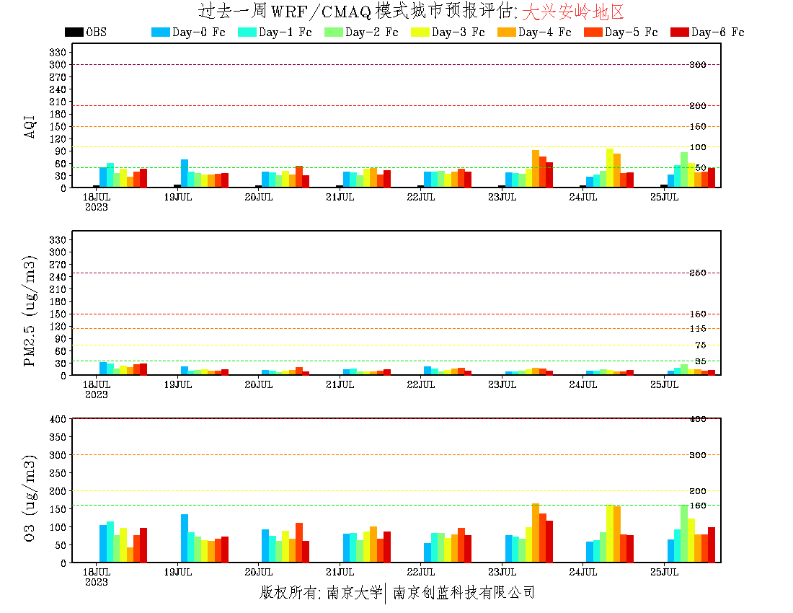793x613 pixels.
Task: Click the Day-5 Fc legend label
Action: [631, 32]
